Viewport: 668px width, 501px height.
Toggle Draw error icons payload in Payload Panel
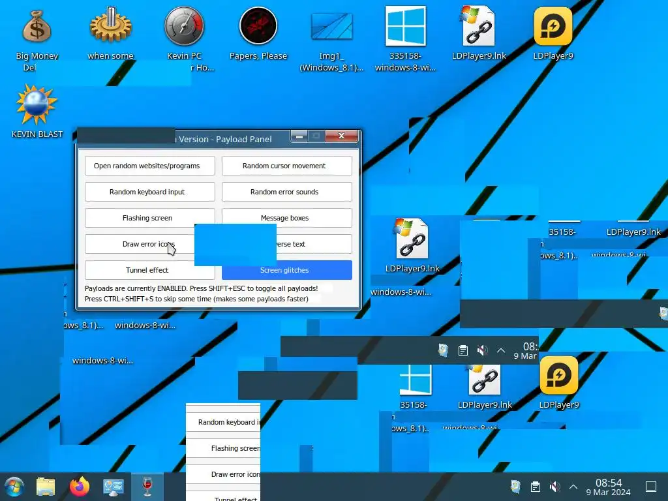[x=140, y=244]
